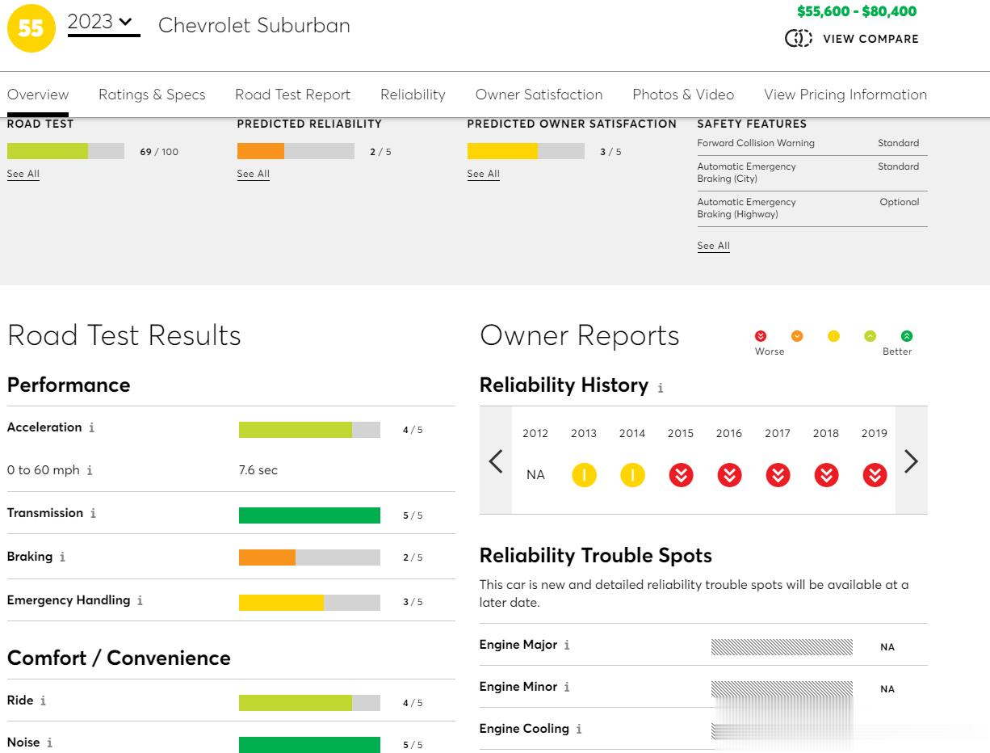The image size is (990, 753).
Task: Show info for Transmission
Action: (x=93, y=514)
